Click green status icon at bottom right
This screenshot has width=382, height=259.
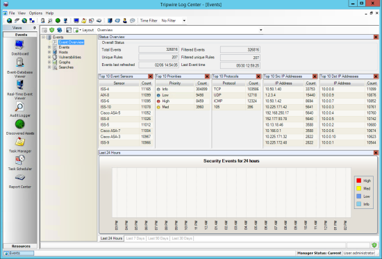click(374, 245)
